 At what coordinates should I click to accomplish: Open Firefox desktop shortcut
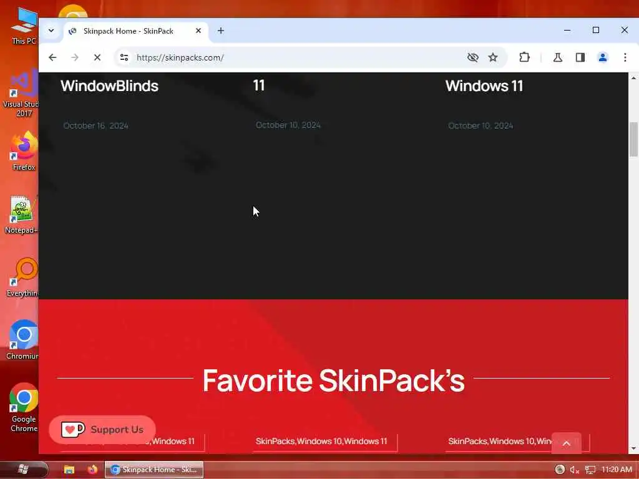[x=24, y=151]
